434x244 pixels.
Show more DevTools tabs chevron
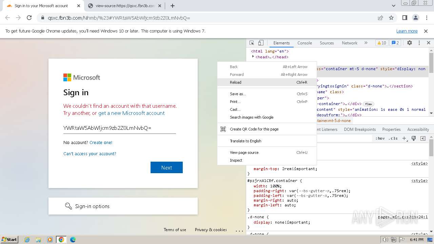366,43
